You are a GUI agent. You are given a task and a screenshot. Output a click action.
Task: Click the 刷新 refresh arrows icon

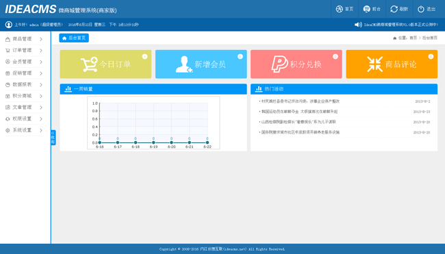(394, 9)
